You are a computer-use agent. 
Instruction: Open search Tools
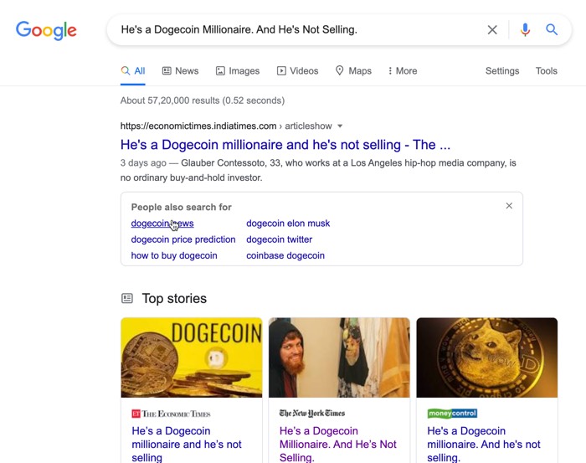(x=546, y=70)
